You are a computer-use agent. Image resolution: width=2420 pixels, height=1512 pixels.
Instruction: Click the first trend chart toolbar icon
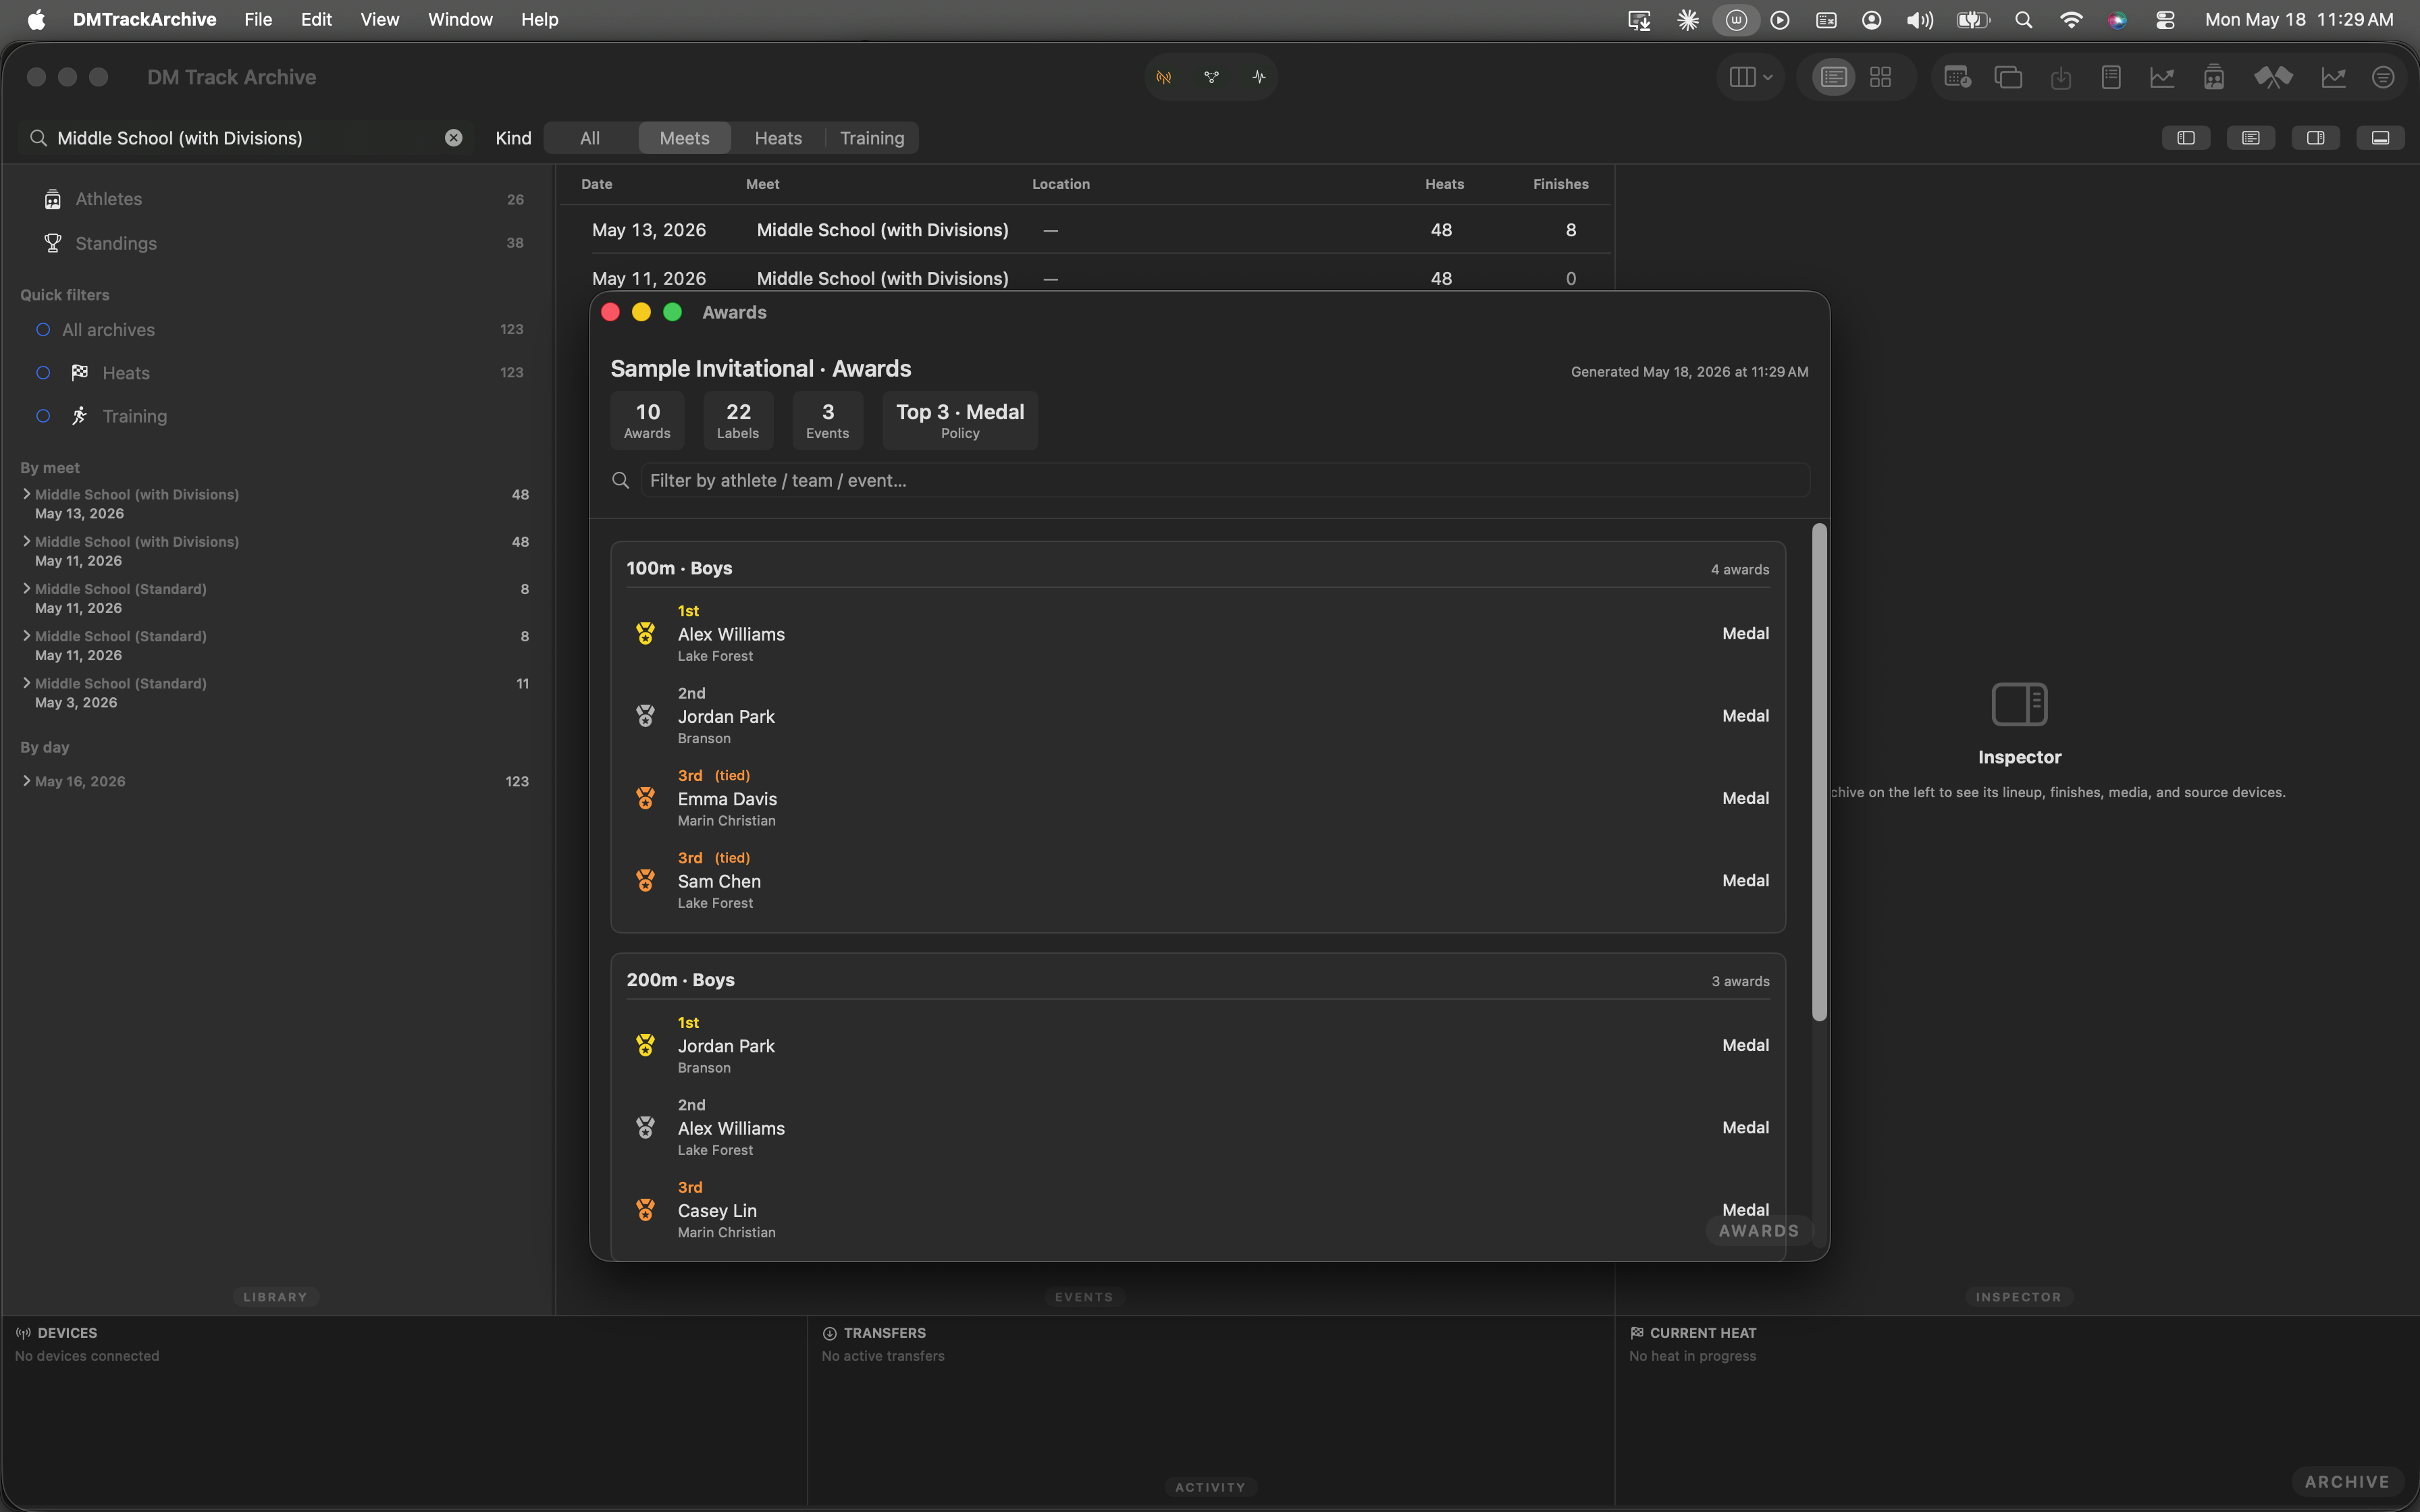pos(2162,77)
